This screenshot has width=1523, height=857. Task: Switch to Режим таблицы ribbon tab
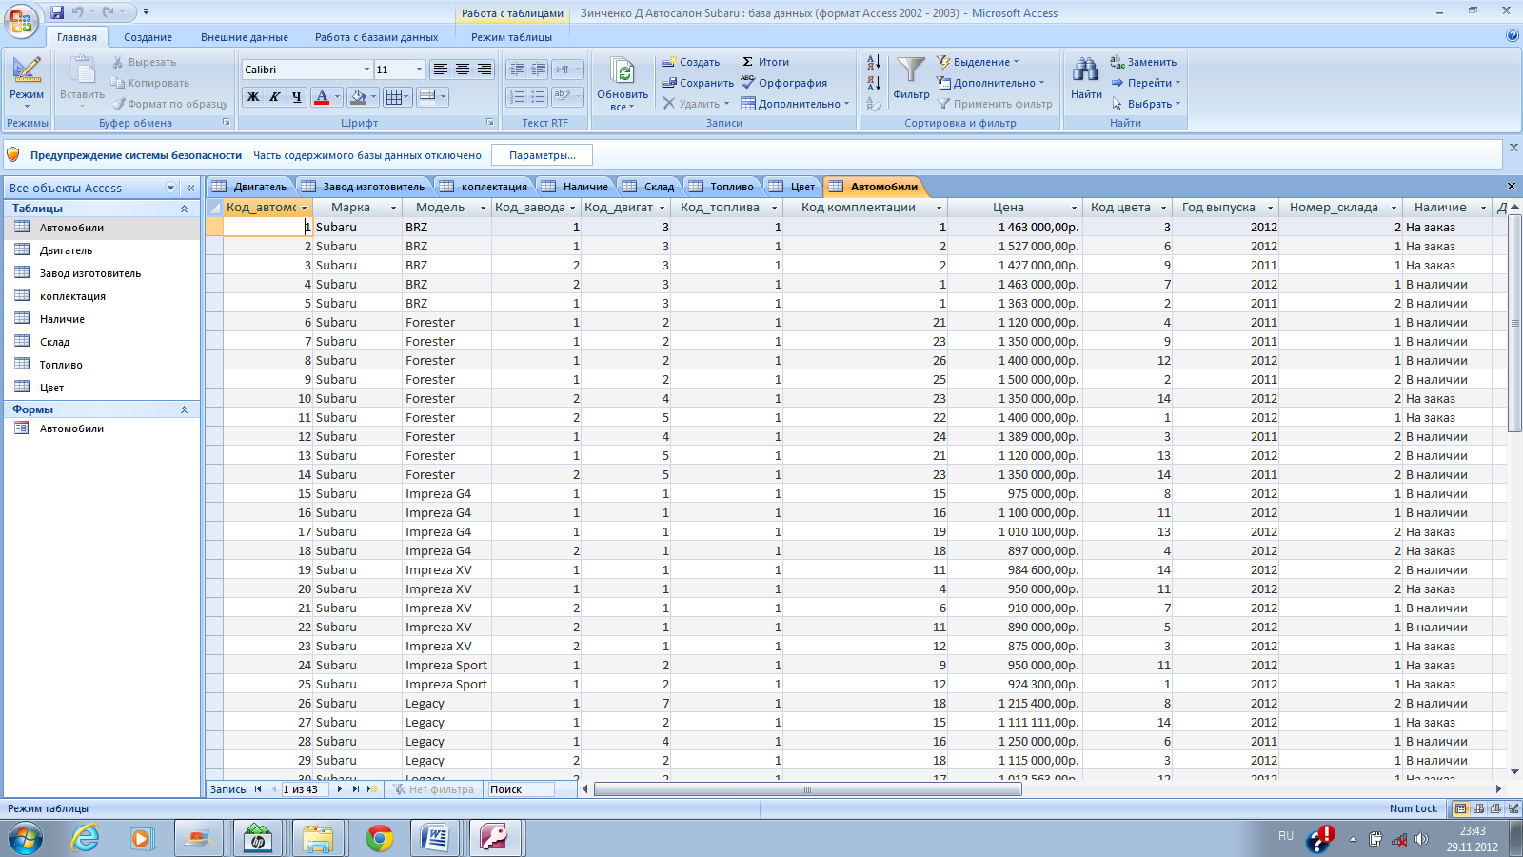point(511,37)
